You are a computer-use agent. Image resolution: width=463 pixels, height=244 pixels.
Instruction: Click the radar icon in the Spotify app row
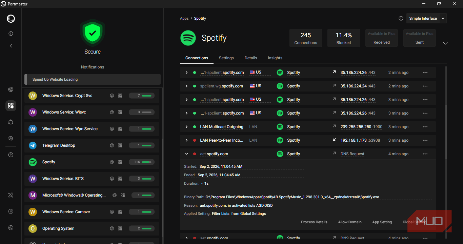pos(112,162)
